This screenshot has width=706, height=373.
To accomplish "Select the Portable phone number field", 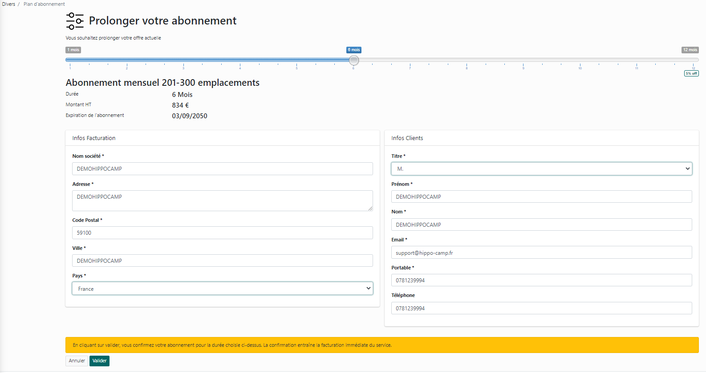I will point(541,281).
